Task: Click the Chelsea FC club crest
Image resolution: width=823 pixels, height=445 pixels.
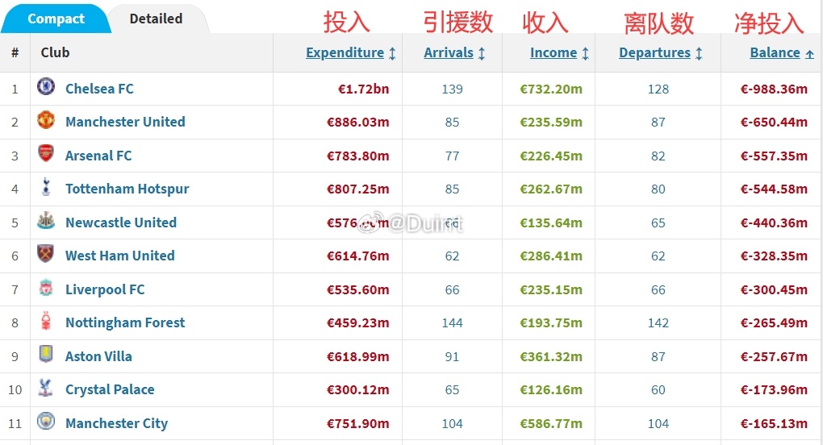Action: (x=46, y=86)
